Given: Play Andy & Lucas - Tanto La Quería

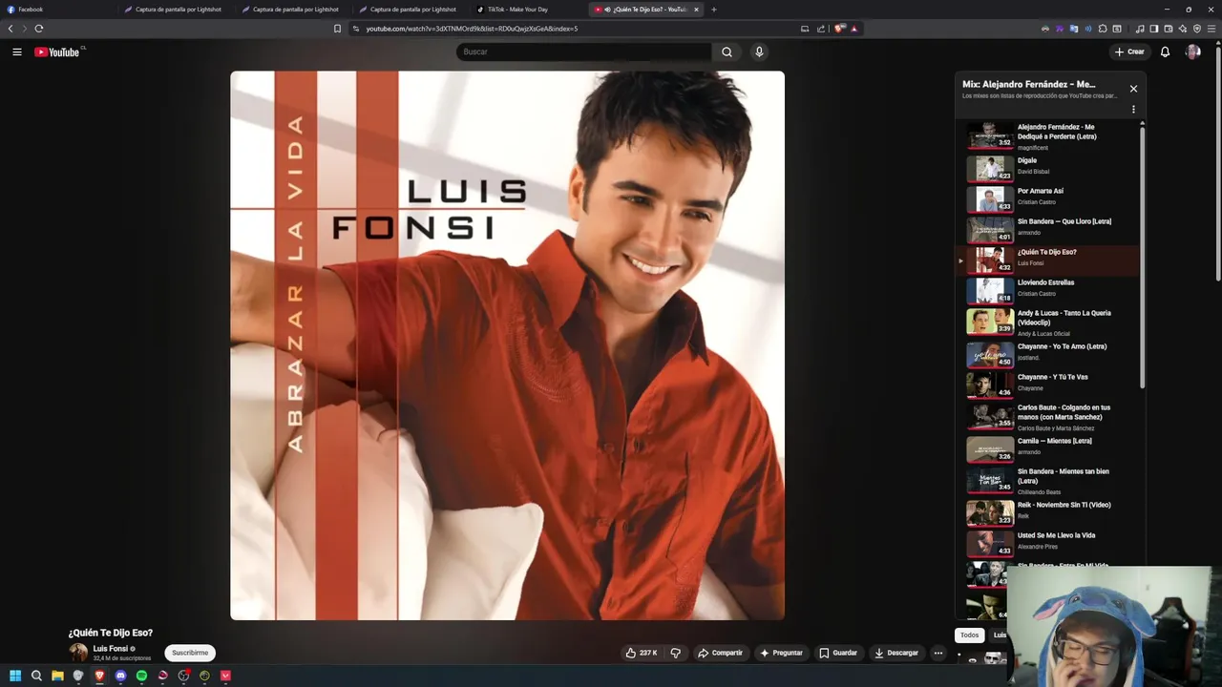Looking at the screenshot, I should (x=1050, y=322).
